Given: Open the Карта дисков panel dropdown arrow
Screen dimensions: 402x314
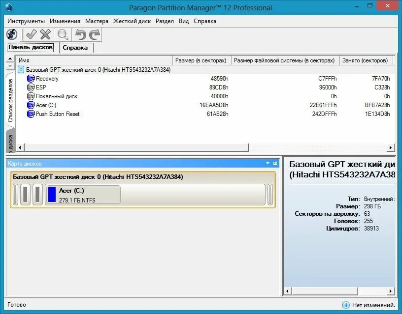Looking at the screenshot, I should tap(268, 163).
